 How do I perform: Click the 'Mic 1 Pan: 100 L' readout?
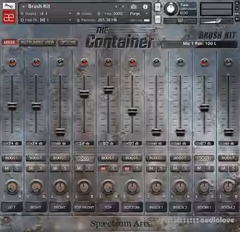[x=199, y=44]
